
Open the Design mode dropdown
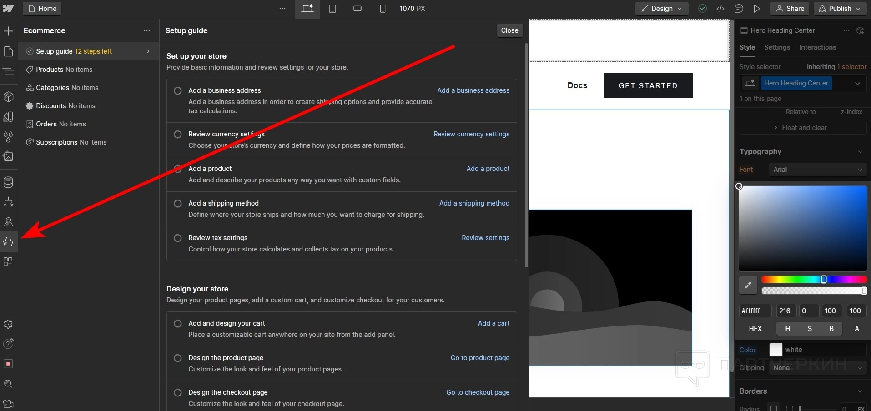pos(661,9)
